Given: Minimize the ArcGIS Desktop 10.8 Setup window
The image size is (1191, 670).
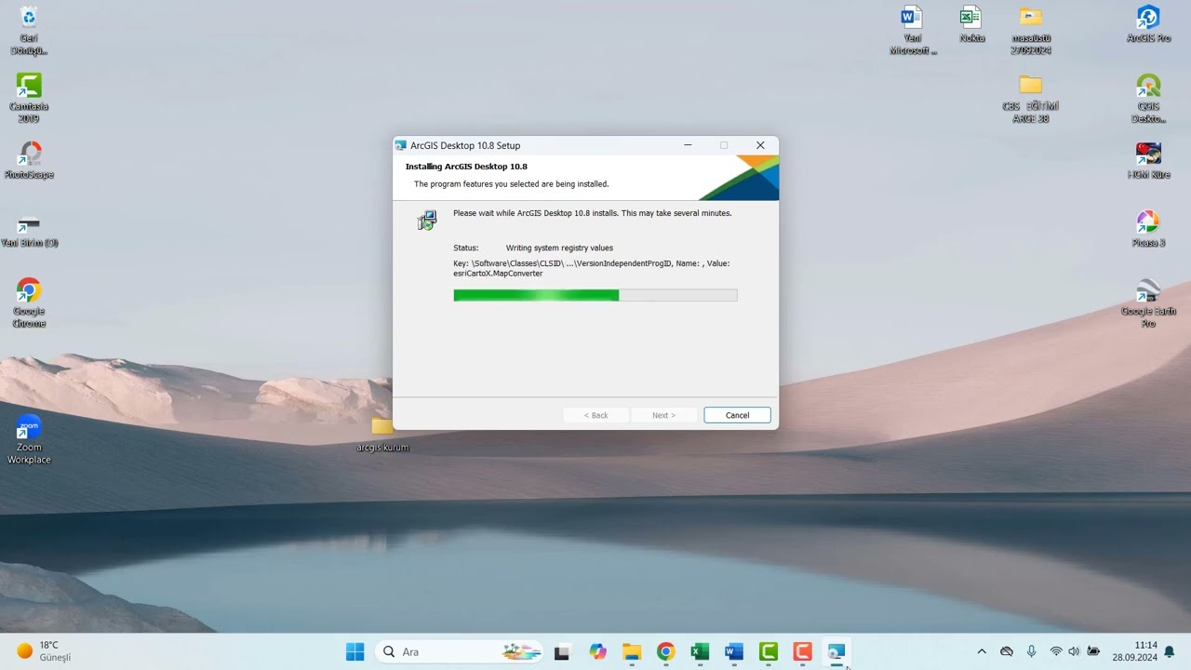Looking at the screenshot, I should (x=688, y=145).
